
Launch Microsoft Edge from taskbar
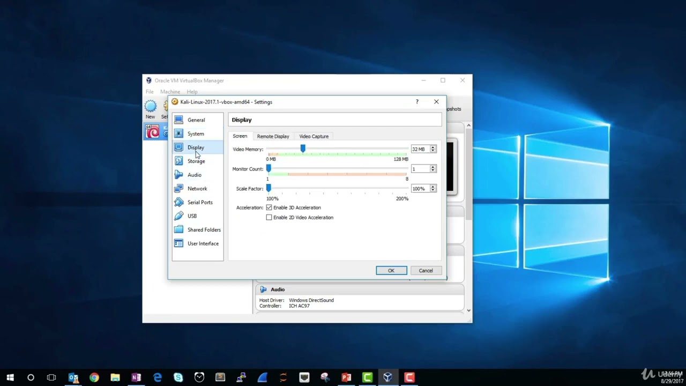[x=158, y=377]
